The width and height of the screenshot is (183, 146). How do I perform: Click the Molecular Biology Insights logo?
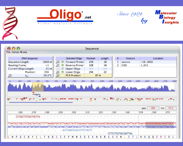click(167, 18)
